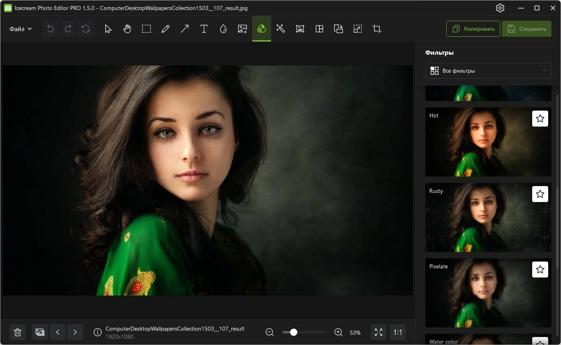
Task: Redo the last action
Action: [68, 29]
